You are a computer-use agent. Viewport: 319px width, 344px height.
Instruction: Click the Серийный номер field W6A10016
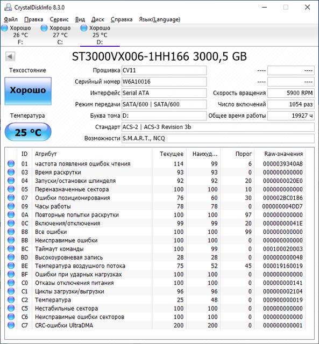[164, 82]
